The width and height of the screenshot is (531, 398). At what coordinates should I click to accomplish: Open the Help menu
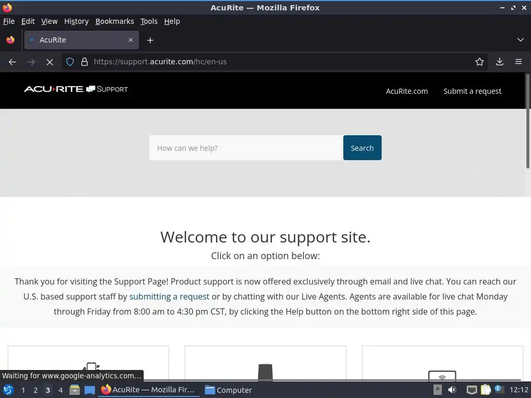tap(172, 21)
